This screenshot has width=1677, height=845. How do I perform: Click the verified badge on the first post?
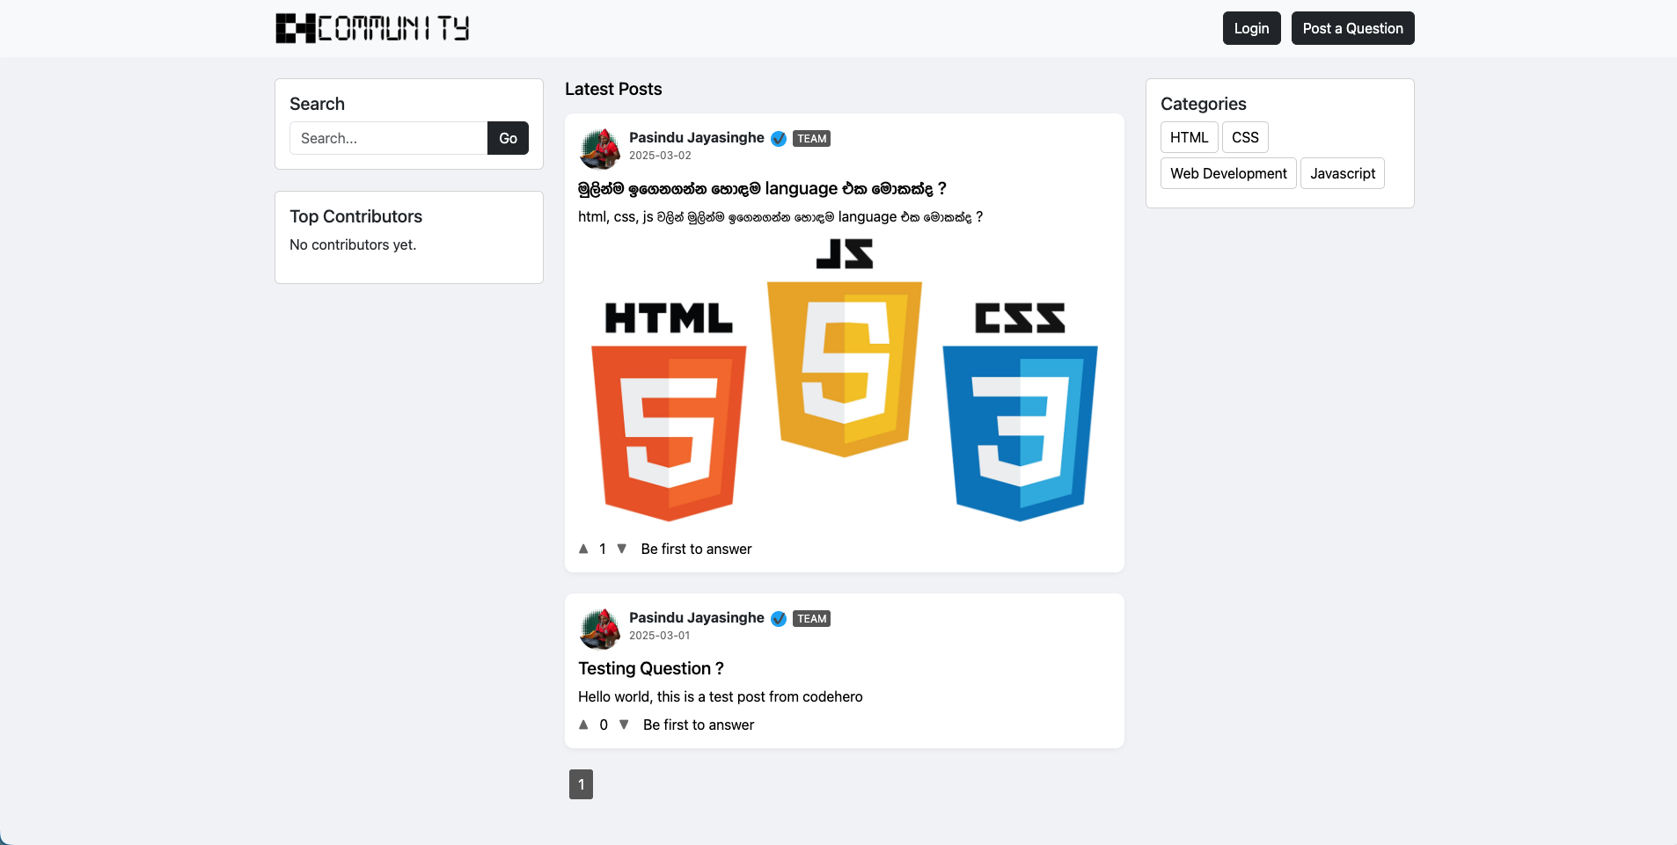pos(779,139)
